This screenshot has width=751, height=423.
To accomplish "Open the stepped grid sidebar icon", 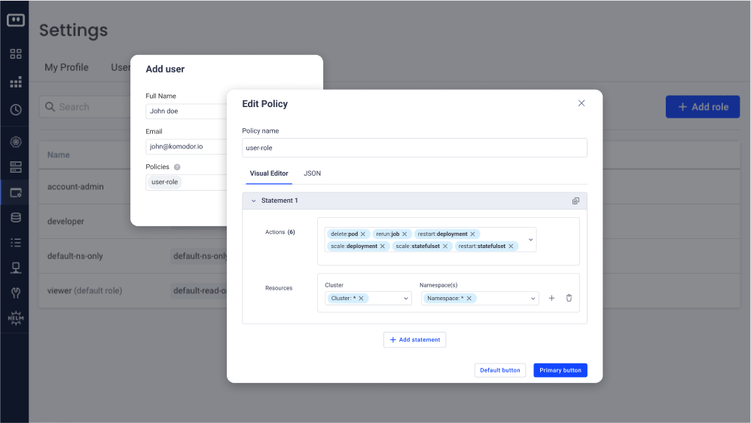I will coord(16,82).
